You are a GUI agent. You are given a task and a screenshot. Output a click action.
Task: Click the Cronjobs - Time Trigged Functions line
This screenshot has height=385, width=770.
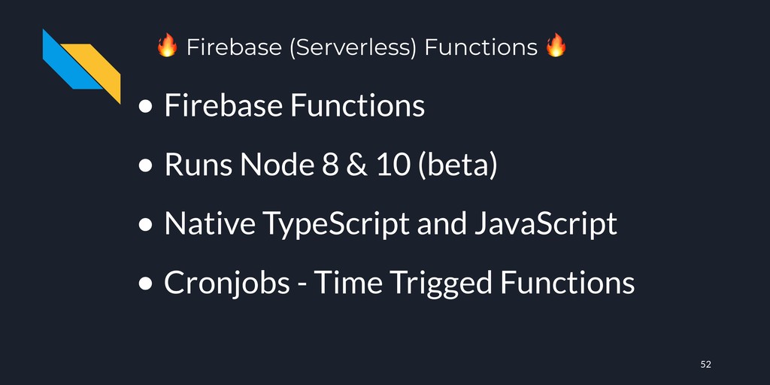click(x=399, y=283)
